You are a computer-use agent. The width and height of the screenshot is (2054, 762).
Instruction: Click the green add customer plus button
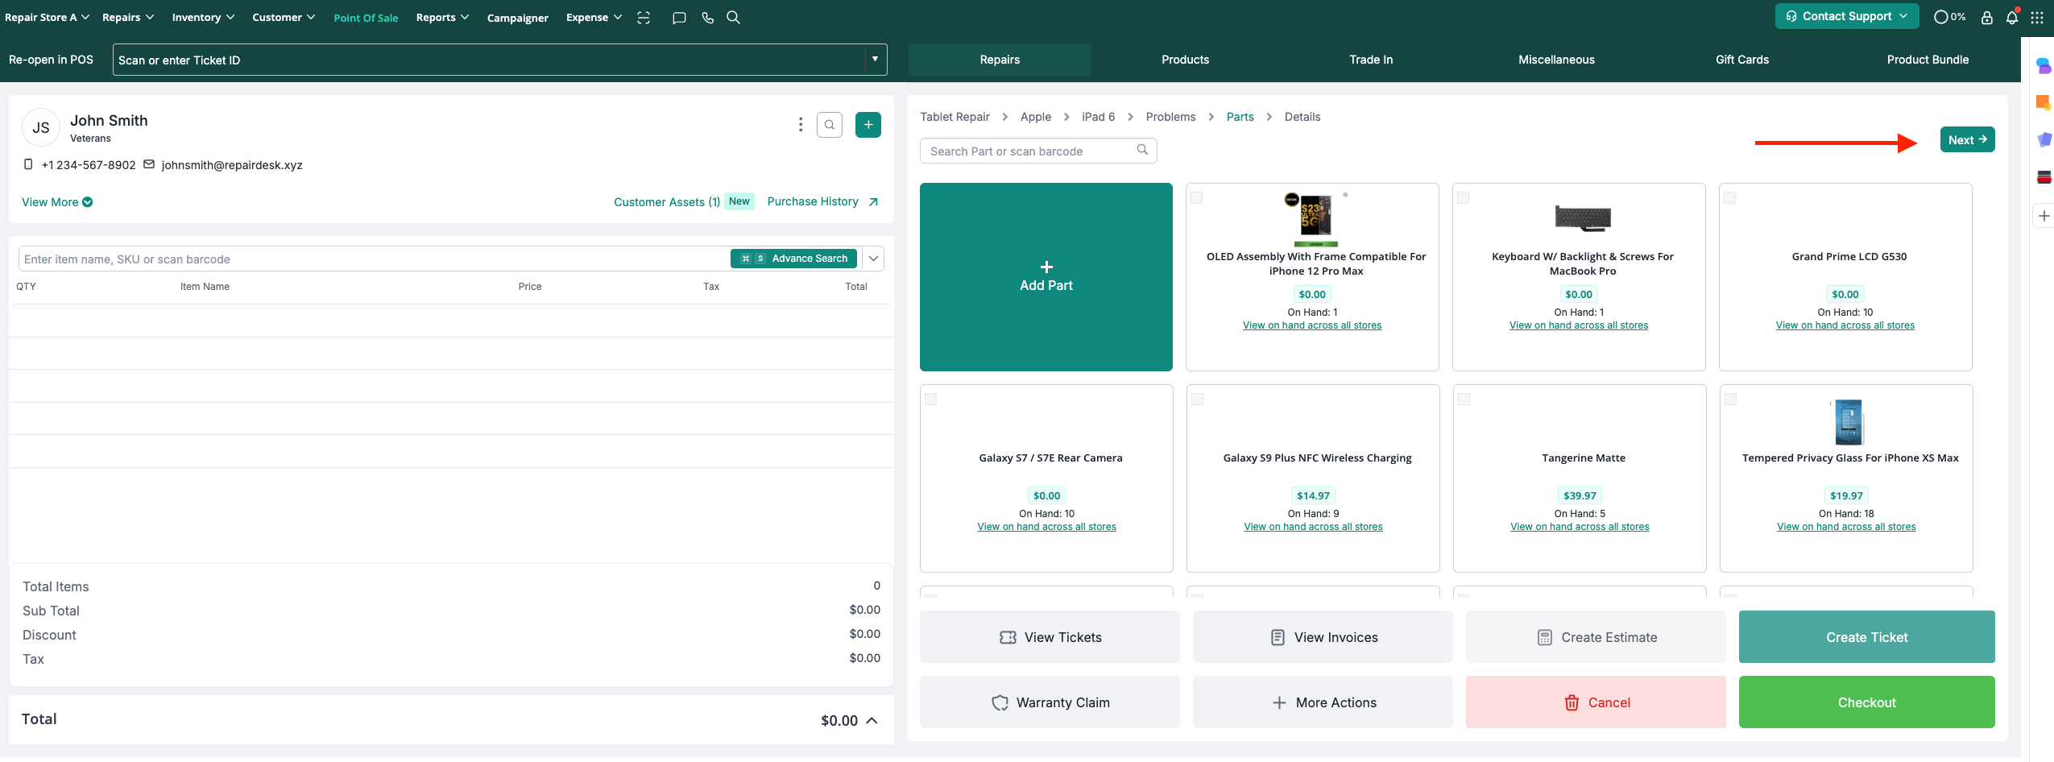868,125
